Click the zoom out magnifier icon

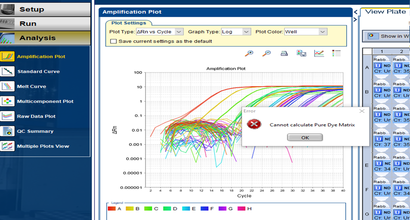(266, 53)
